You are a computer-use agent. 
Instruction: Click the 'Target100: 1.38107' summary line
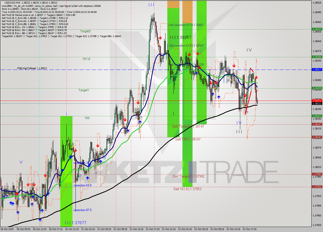[x=61, y=36]
